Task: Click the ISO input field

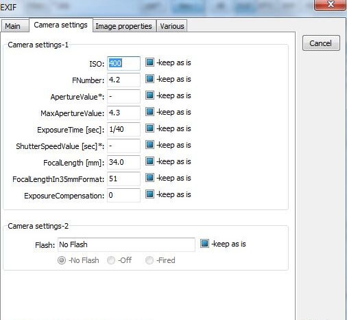Action: coord(123,63)
